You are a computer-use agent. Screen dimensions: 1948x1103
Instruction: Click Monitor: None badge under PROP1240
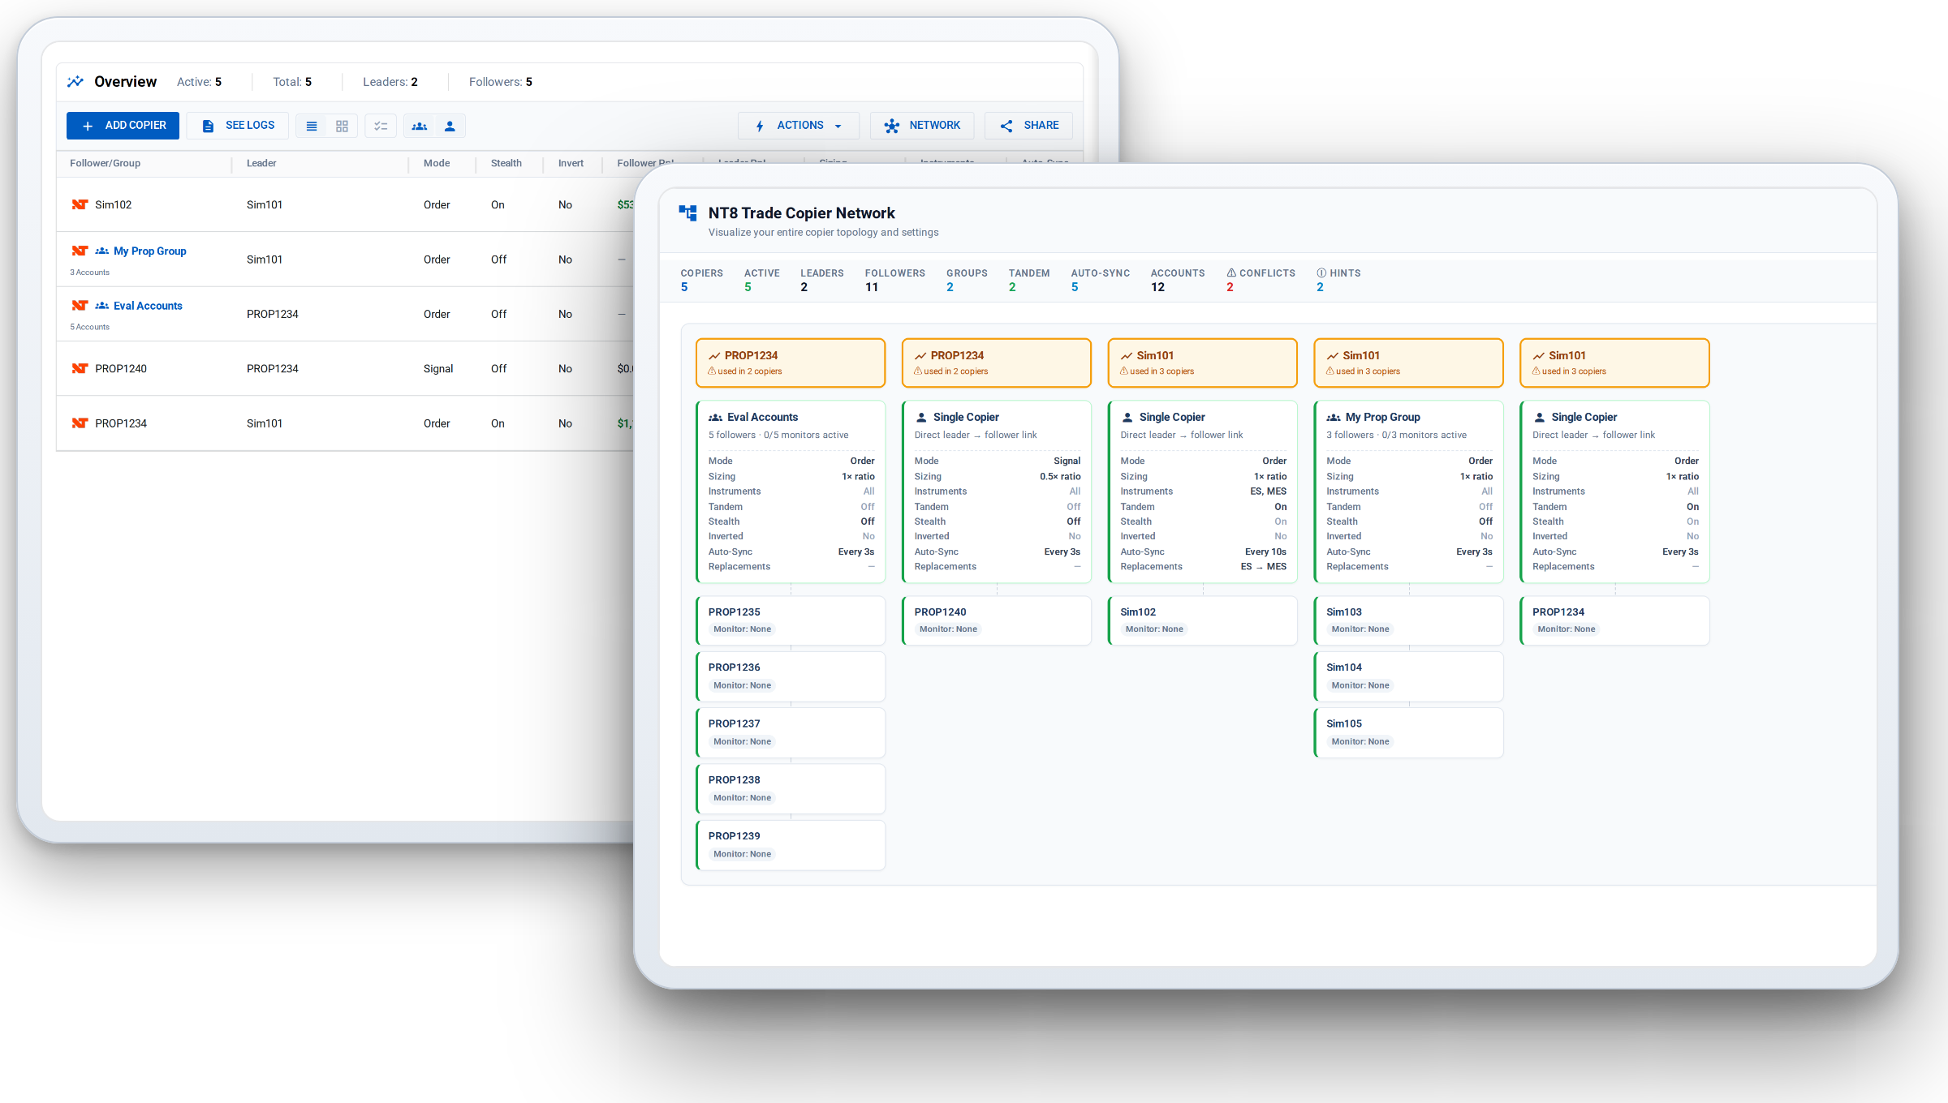(x=948, y=629)
